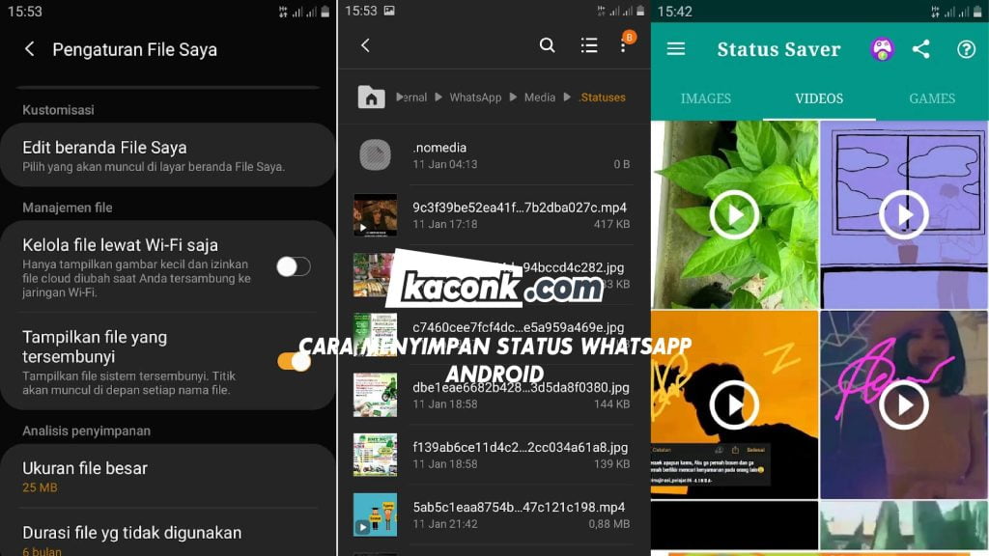This screenshot has height=556, width=989.
Task: Expand breadcrumb arrow before .Statuses
Action: pyautogui.click(x=567, y=97)
